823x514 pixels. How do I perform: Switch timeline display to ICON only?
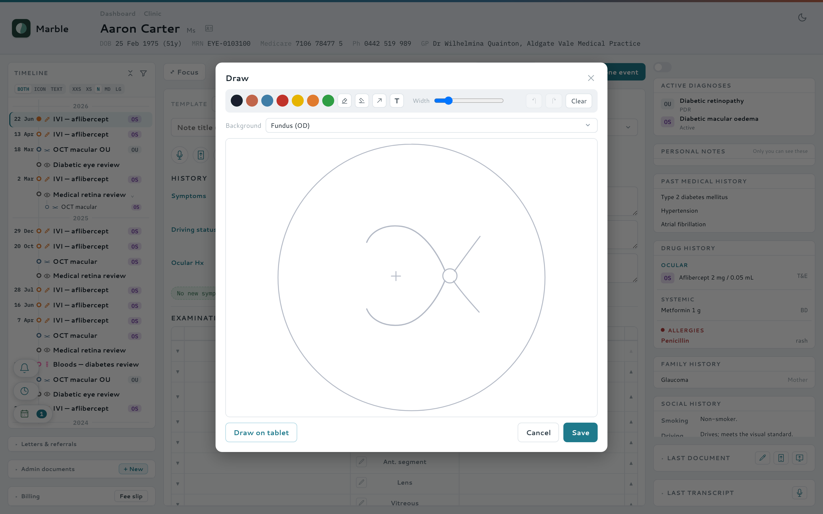point(40,89)
